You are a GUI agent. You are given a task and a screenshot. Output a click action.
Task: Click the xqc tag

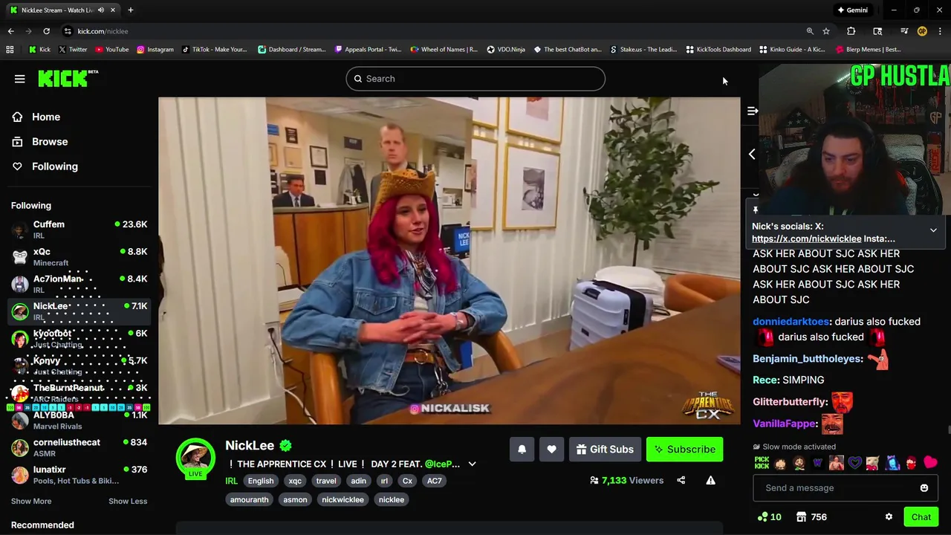tap(295, 481)
